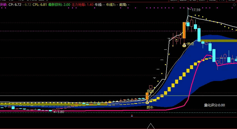The image size is (237, 129).
Task: Click the money bag icon above 抓牛
Action: (x=147, y=102)
